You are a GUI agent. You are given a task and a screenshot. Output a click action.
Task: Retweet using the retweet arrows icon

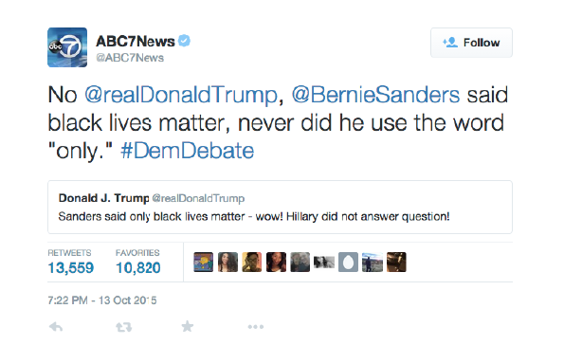(x=123, y=327)
